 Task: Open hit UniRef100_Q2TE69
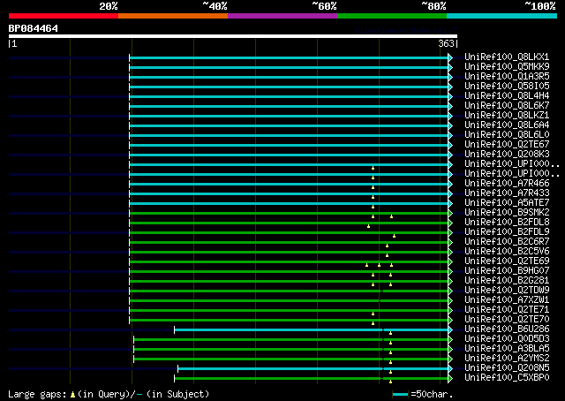click(507, 261)
